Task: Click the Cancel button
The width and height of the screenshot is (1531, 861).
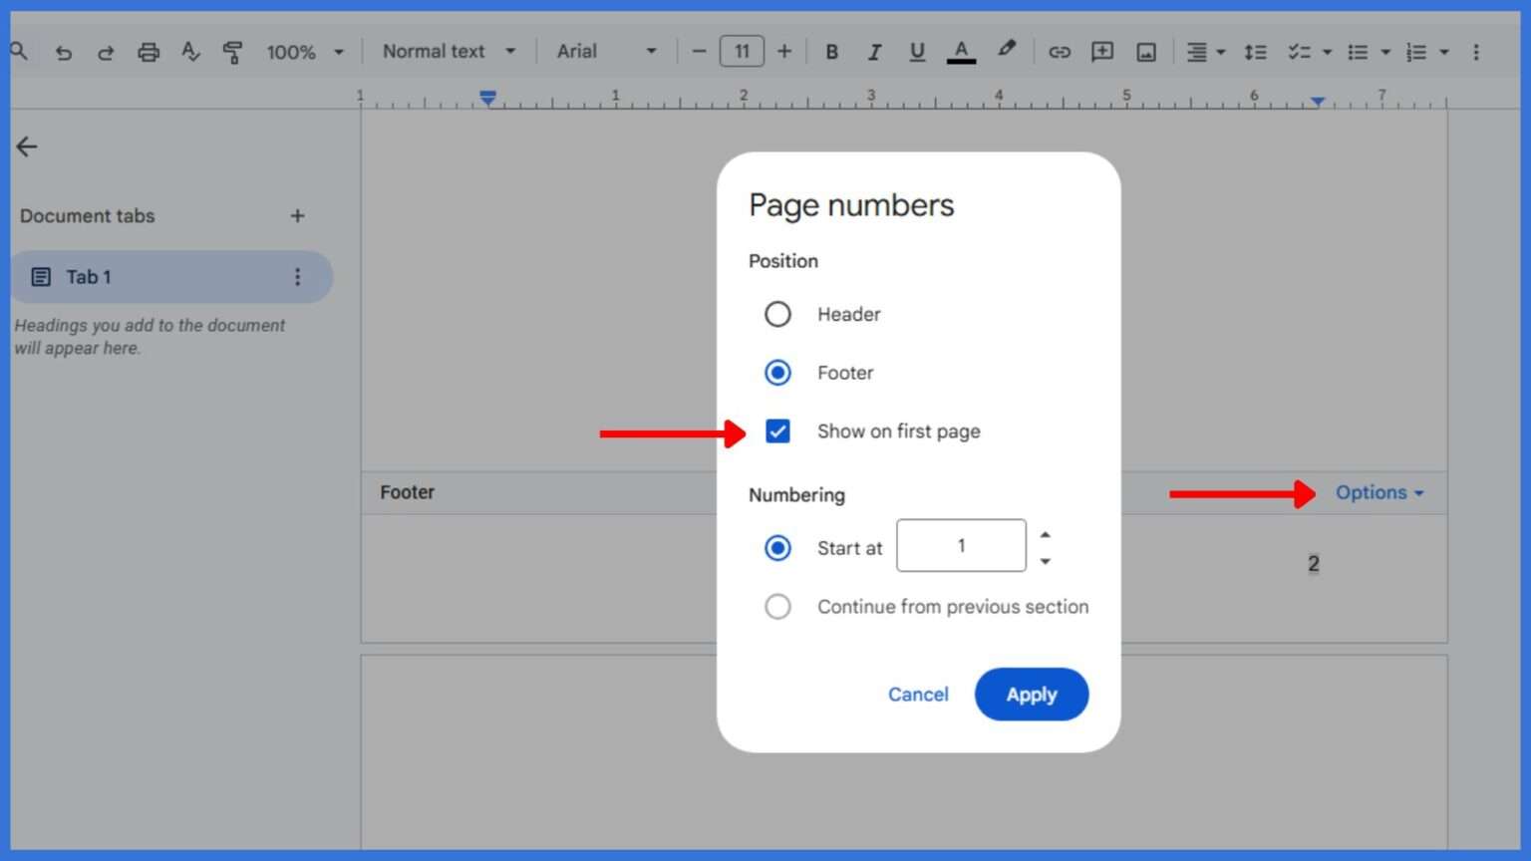Action: 917,695
